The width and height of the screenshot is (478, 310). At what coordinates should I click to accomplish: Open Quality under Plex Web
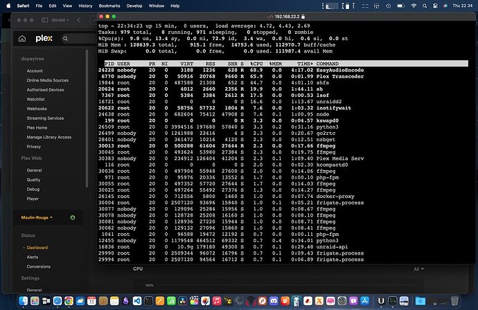(33, 180)
